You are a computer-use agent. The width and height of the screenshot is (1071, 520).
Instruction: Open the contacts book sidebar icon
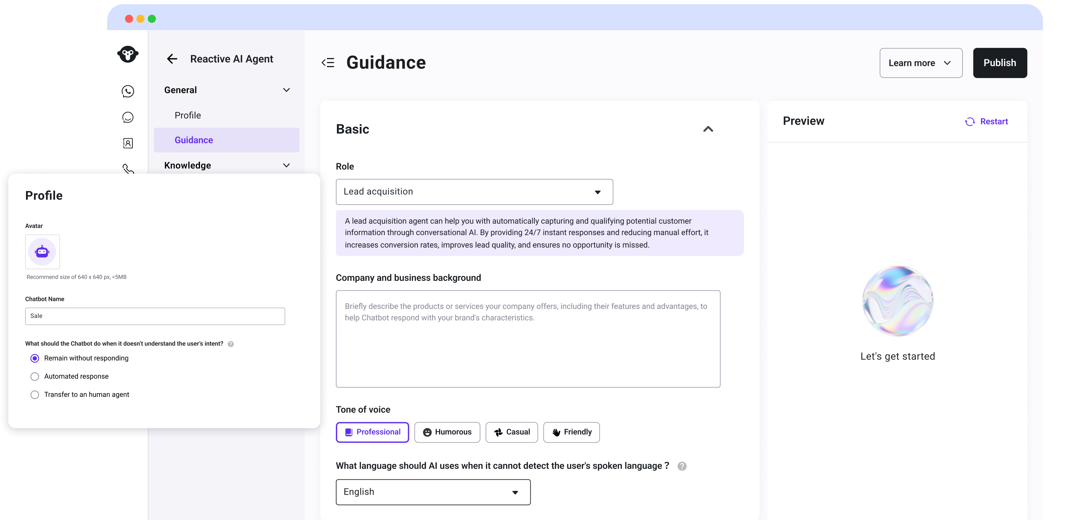tap(128, 143)
